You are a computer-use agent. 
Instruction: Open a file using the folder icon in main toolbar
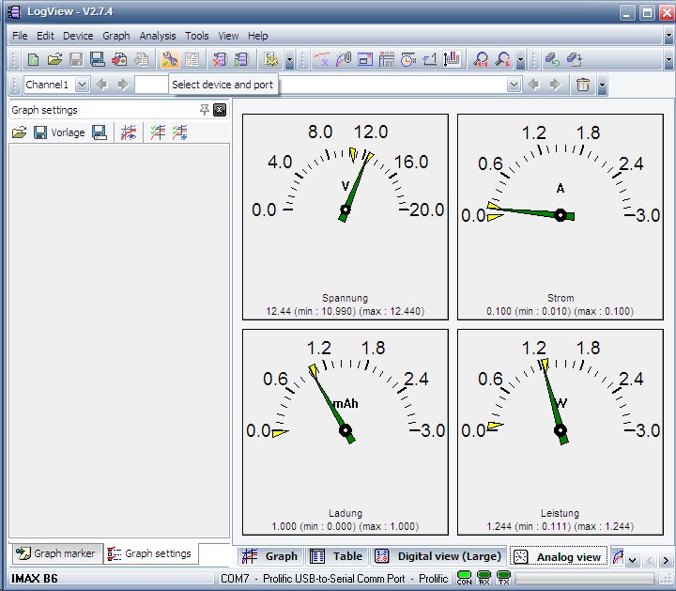click(x=54, y=60)
